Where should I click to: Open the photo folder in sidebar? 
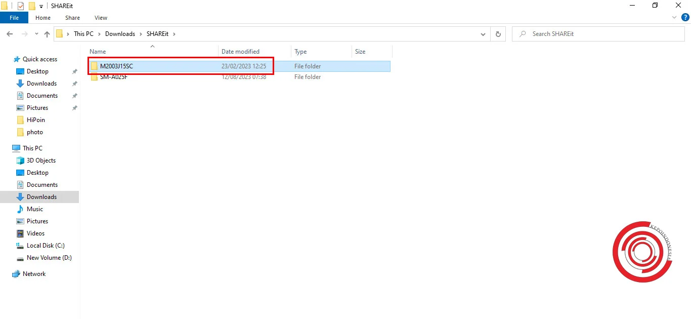[35, 132]
